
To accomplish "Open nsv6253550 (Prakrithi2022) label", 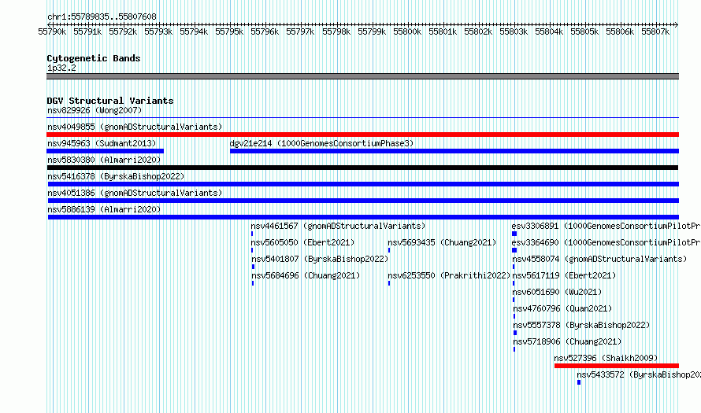I will click(x=449, y=275).
